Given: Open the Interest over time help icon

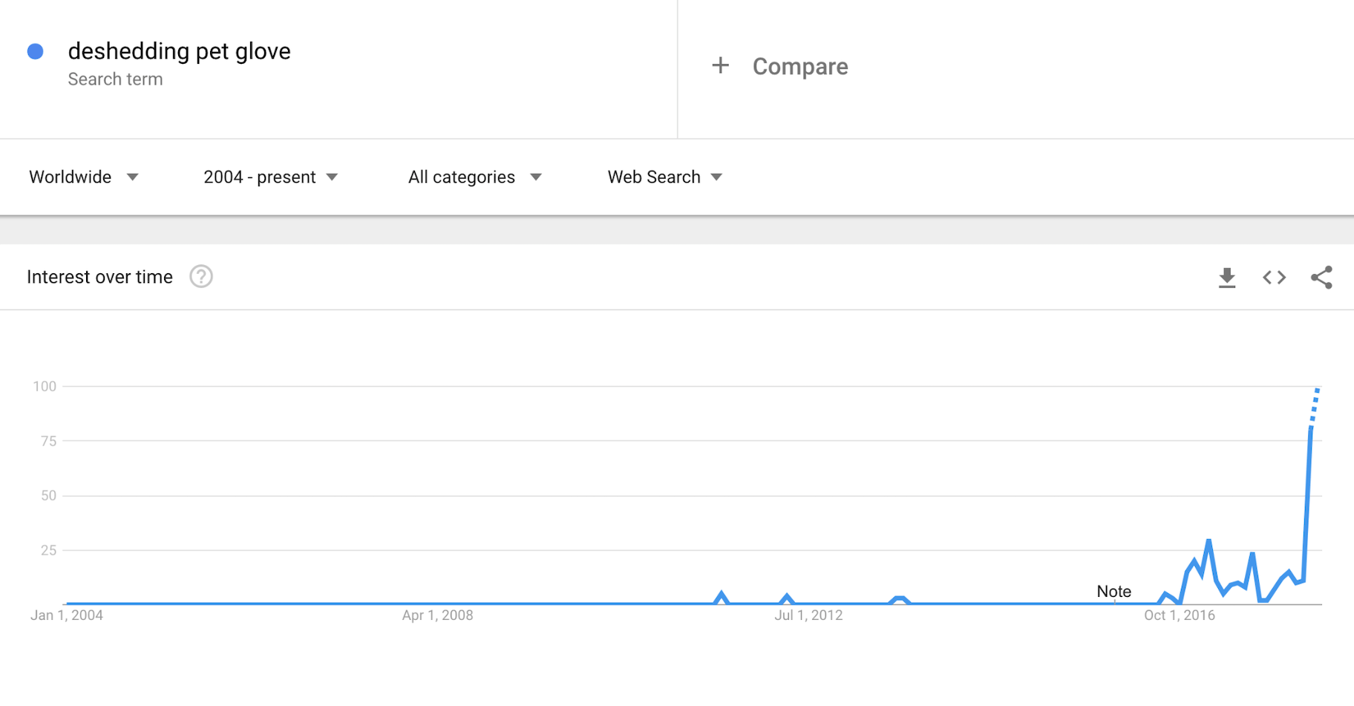Looking at the screenshot, I should click(x=201, y=277).
